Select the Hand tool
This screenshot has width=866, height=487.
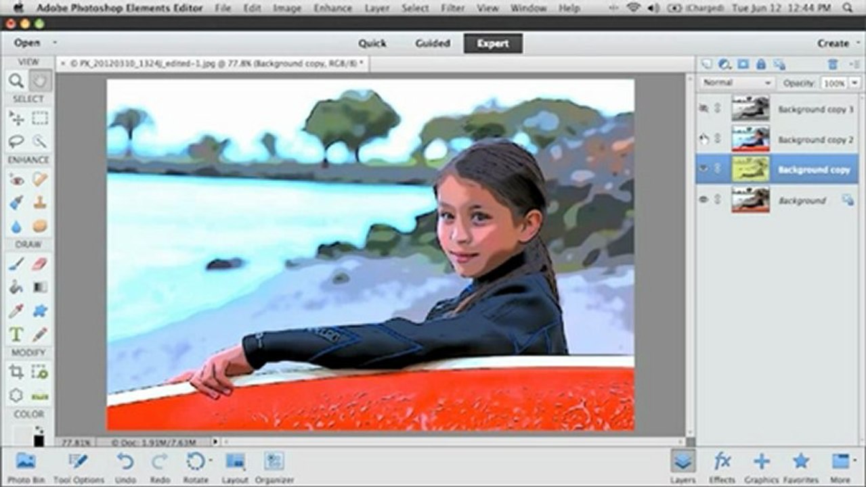41,81
